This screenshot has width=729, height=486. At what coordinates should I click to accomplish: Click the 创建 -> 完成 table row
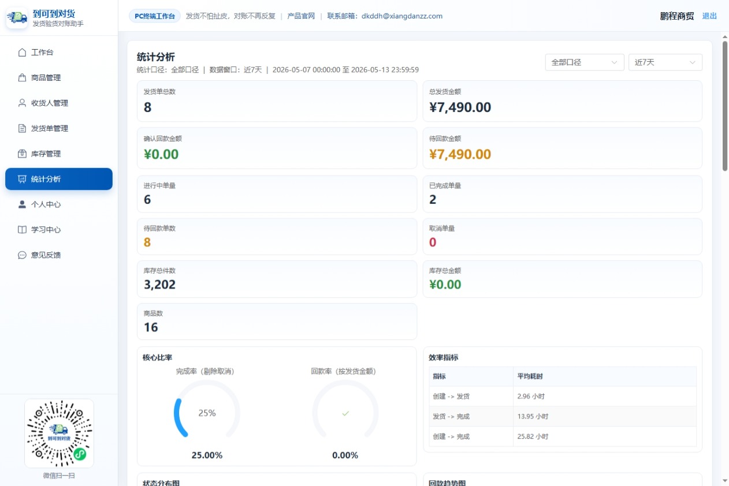tap(563, 436)
